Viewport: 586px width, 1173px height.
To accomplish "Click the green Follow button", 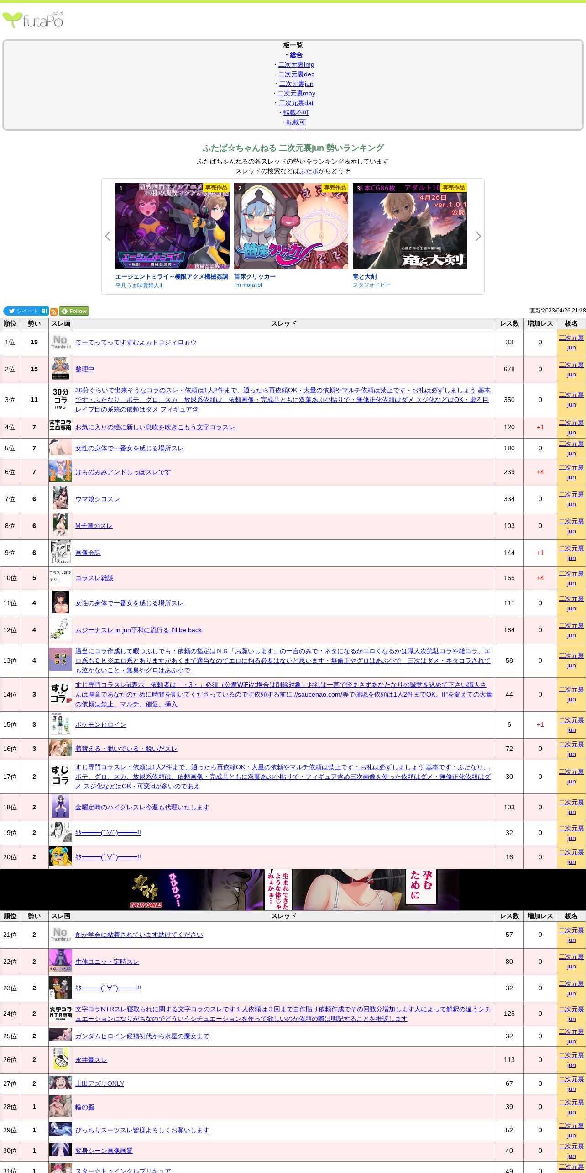I will [x=74, y=311].
